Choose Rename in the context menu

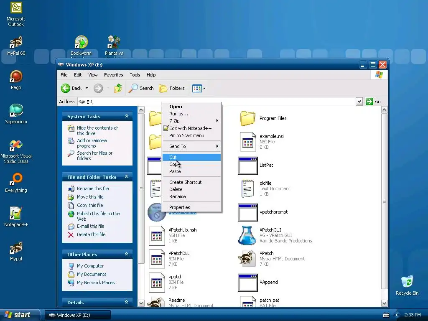pyautogui.click(x=191, y=196)
